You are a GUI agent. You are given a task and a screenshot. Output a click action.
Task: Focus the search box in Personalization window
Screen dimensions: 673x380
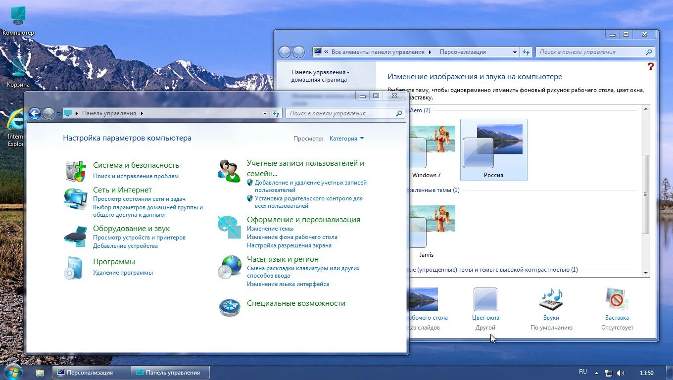point(595,52)
